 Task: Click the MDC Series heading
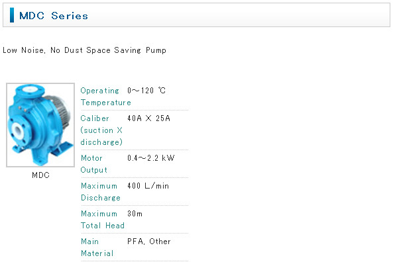54,16
